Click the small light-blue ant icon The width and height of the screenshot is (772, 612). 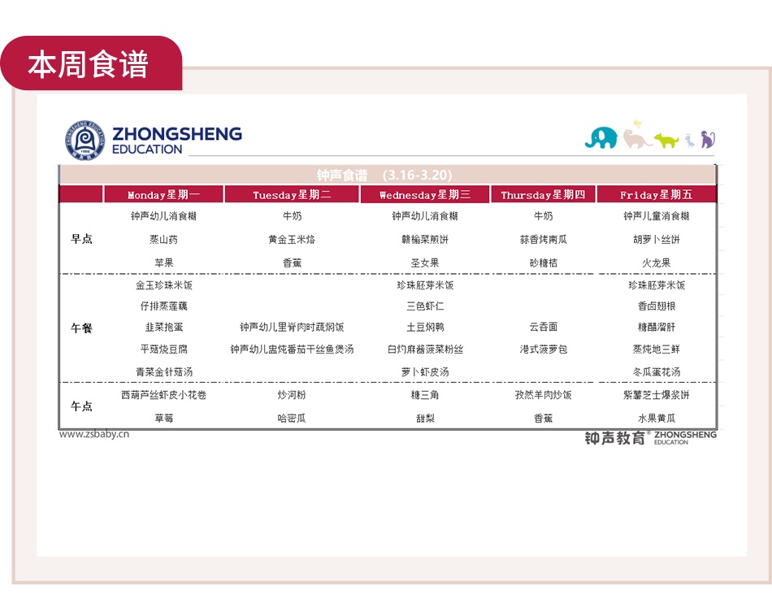689,141
